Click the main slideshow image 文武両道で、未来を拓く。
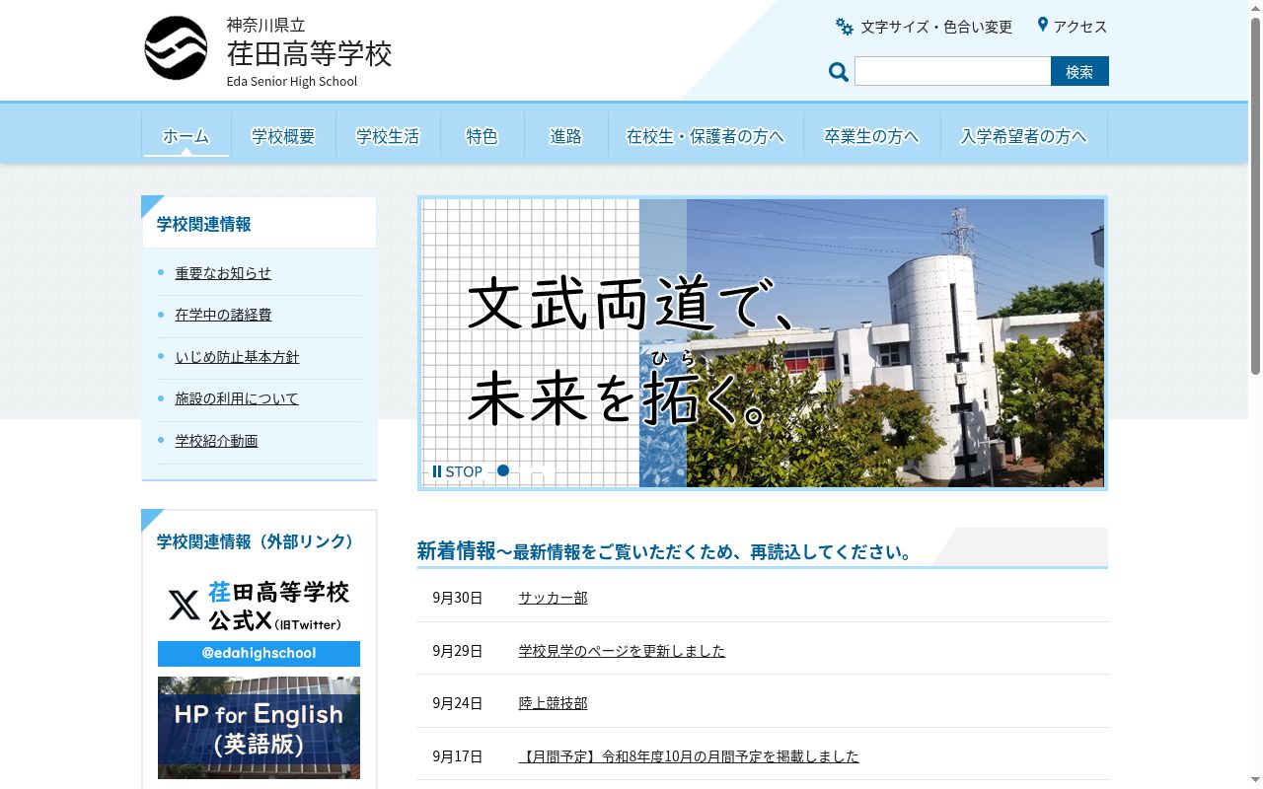The width and height of the screenshot is (1263, 789). (763, 342)
